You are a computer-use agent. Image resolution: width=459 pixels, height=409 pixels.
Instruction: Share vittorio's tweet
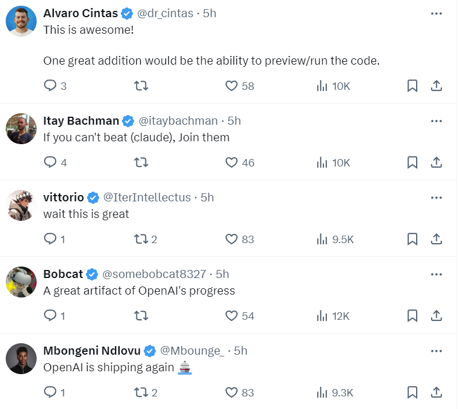436,239
